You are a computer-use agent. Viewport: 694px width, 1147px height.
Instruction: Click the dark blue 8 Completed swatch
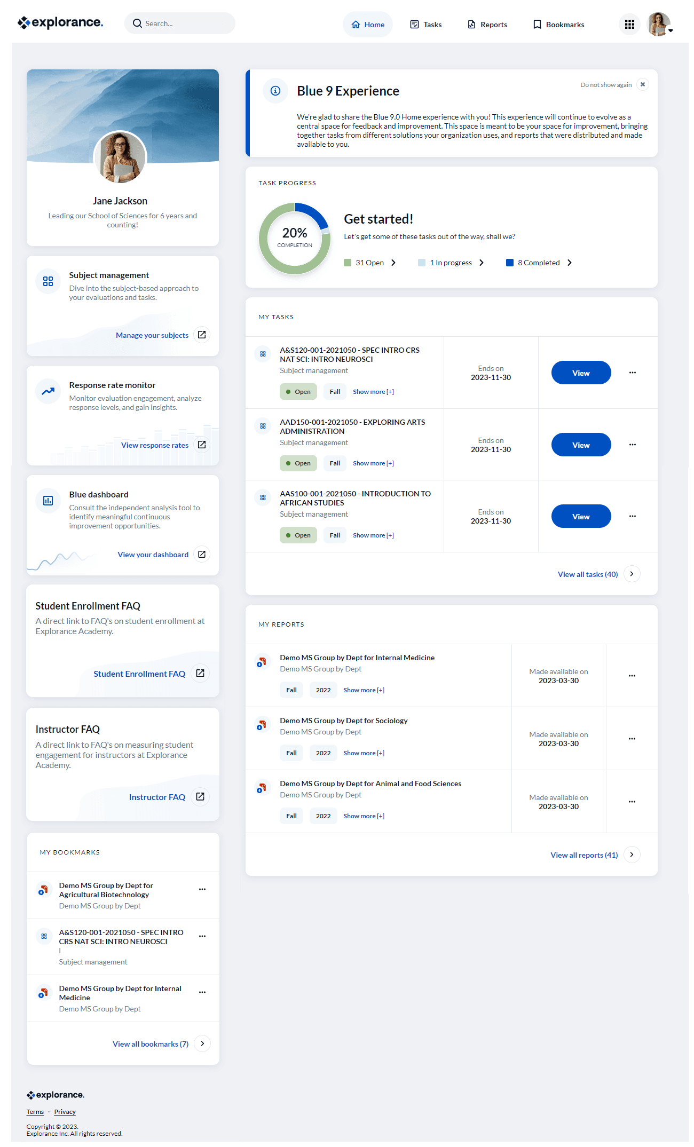click(x=510, y=263)
